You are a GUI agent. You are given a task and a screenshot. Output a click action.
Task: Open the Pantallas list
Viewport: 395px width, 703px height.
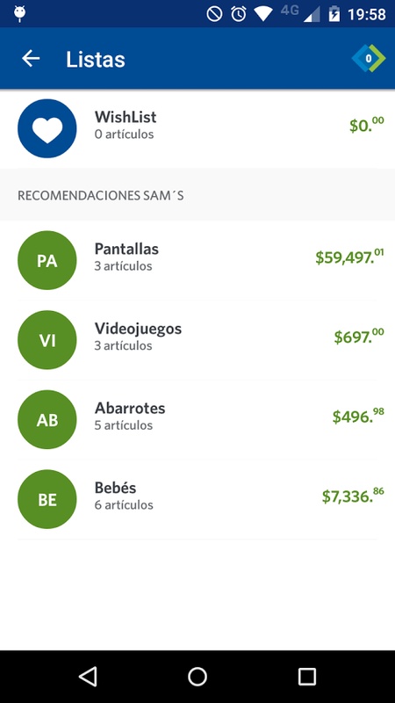pos(197,260)
